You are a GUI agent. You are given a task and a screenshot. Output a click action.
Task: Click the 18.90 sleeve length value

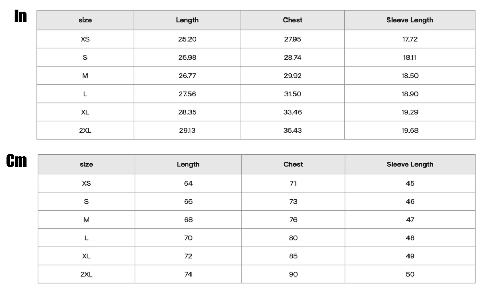(x=410, y=94)
